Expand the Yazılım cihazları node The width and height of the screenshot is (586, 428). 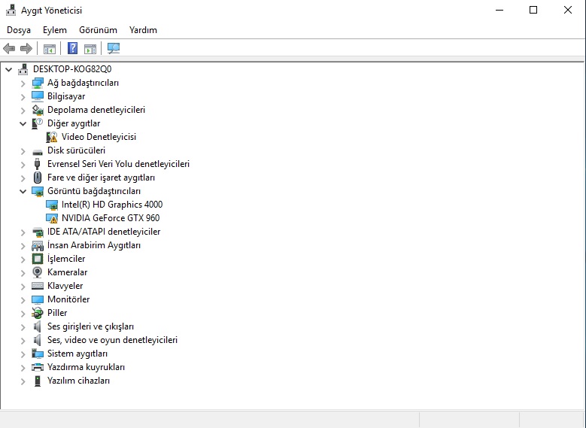(x=23, y=381)
